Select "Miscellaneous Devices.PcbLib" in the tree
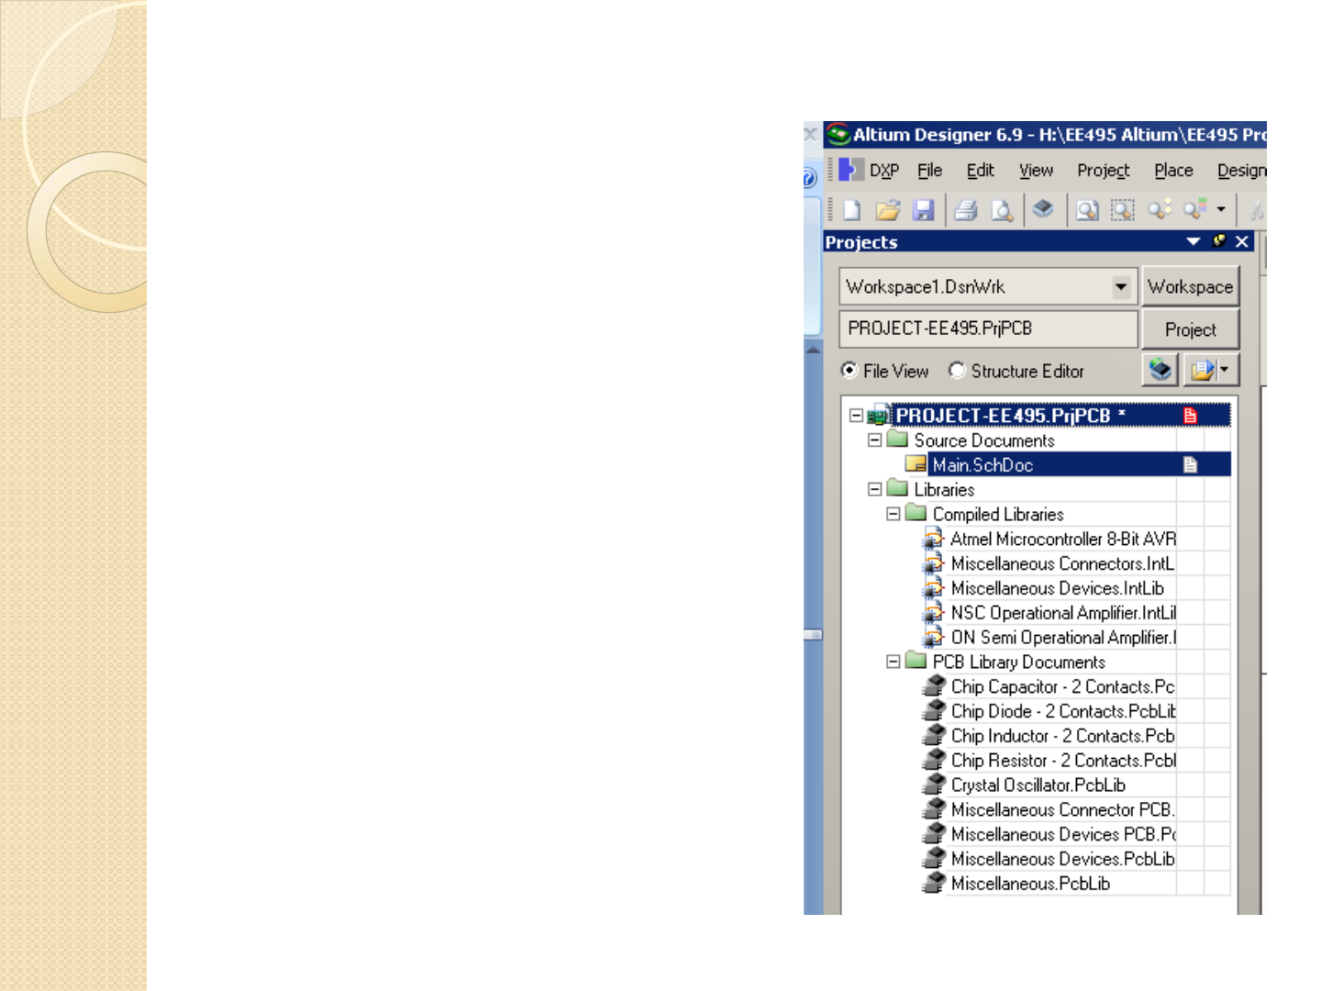The width and height of the screenshot is (1321, 991). [x=1062, y=859]
